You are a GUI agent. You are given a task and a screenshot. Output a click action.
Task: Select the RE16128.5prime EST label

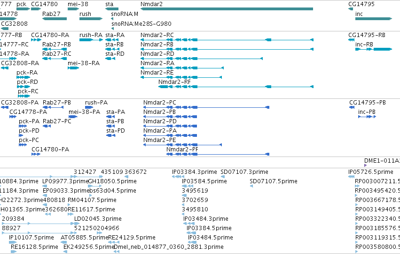[x=34, y=247]
